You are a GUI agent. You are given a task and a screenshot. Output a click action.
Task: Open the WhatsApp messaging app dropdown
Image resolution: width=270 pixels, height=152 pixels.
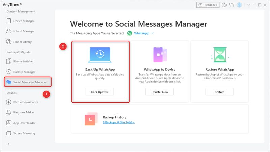(144, 33)
